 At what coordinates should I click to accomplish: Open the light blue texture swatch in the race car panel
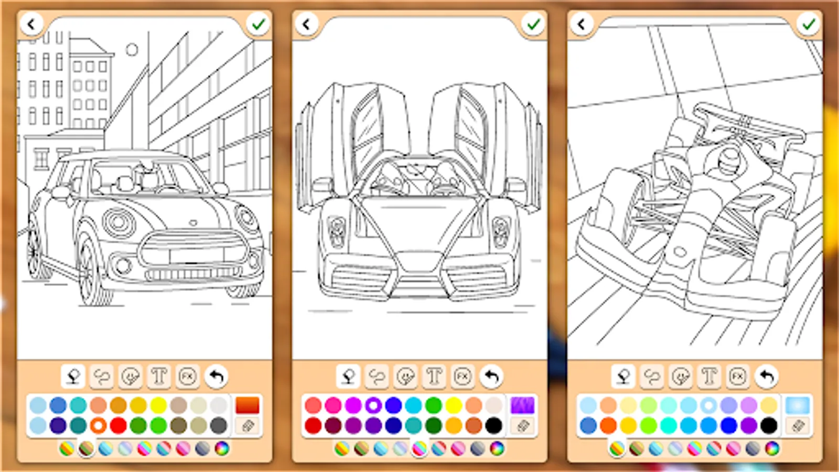(x=798, y=405)
